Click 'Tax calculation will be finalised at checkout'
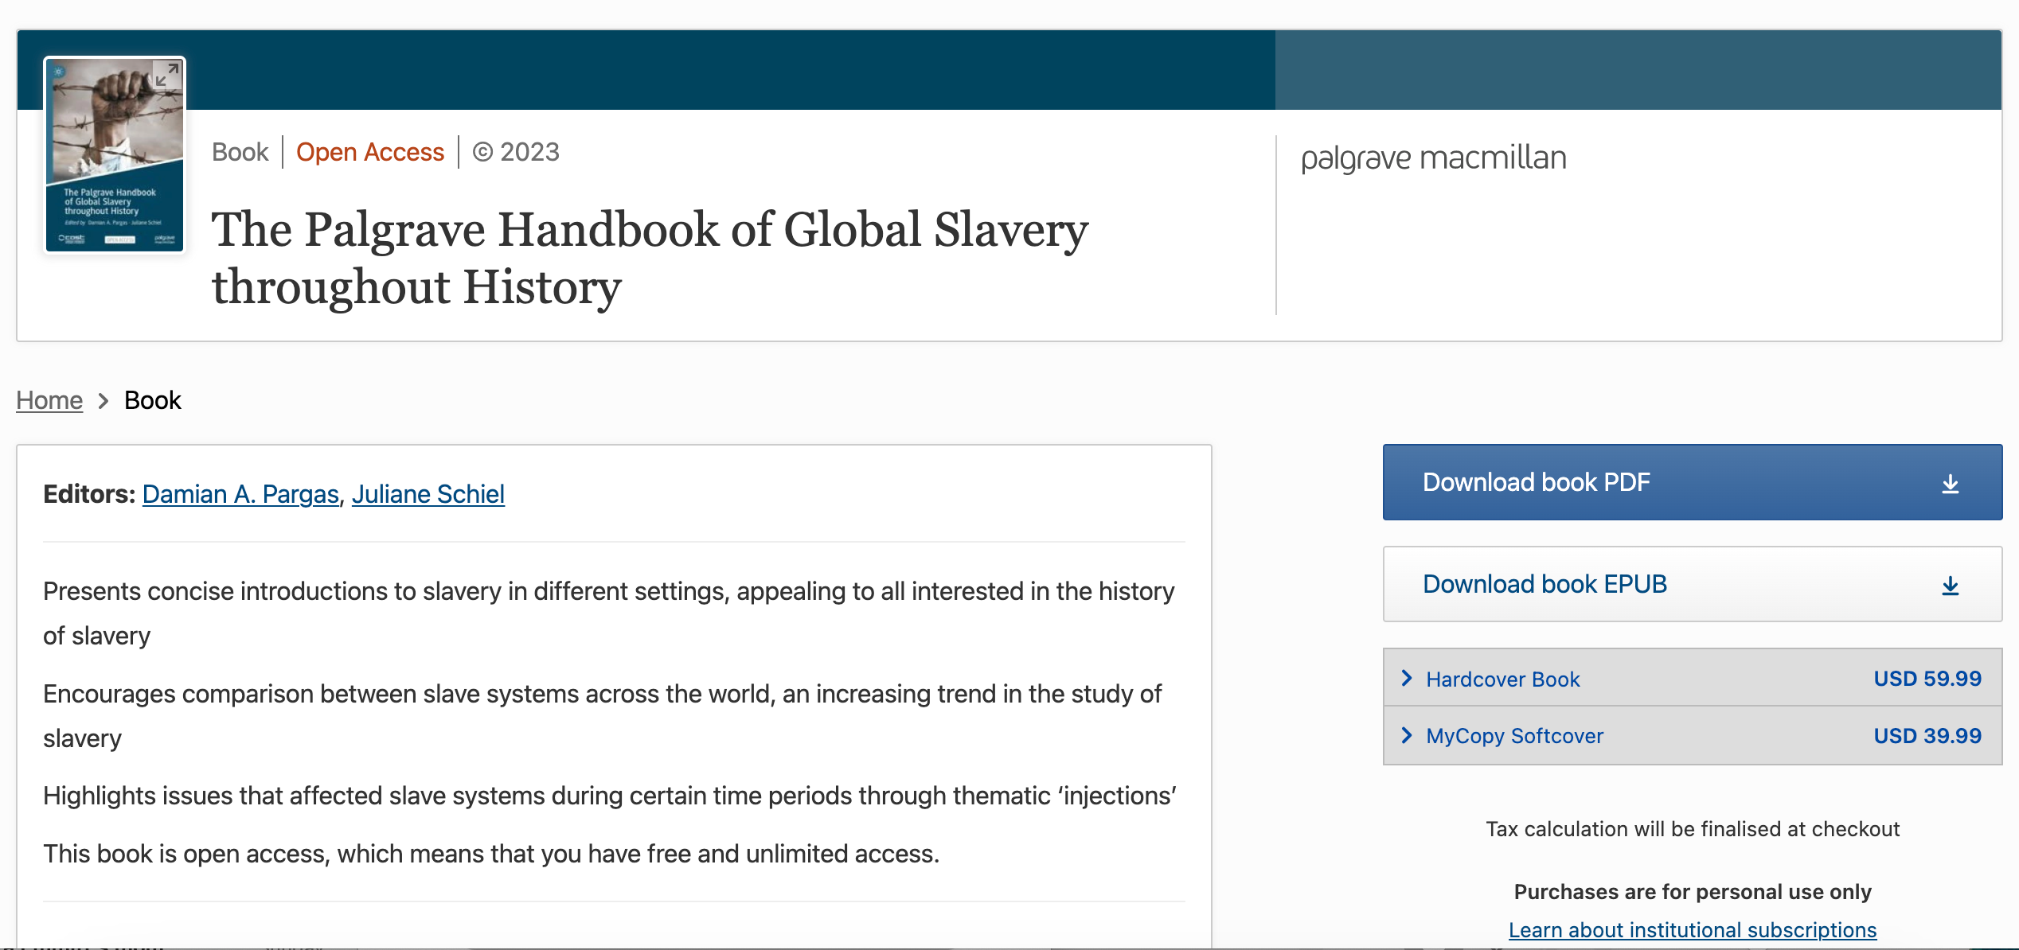 1693,829
